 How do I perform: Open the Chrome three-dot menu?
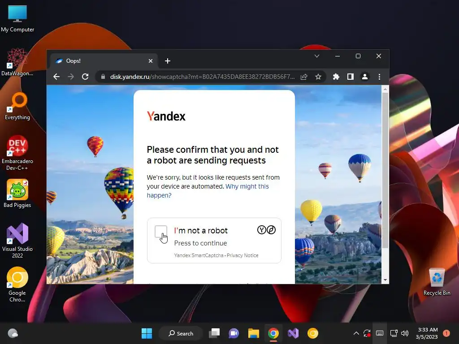click(379, 77)
